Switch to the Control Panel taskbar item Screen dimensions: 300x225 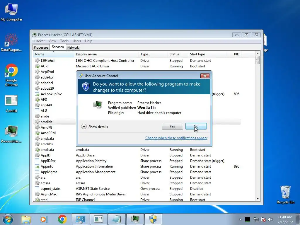point(80,219)
